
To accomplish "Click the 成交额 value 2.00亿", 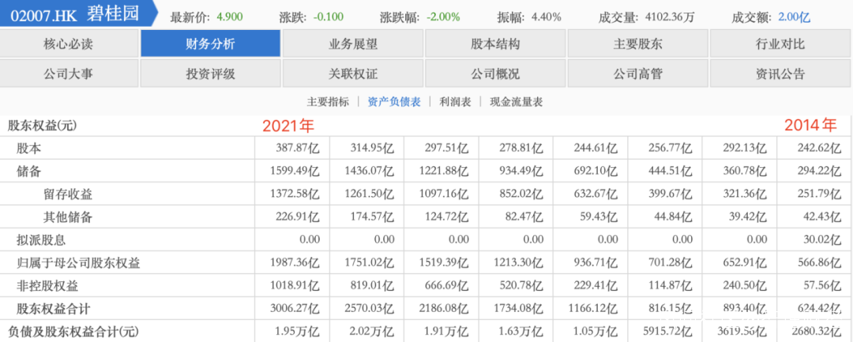I will pos(795,17).
